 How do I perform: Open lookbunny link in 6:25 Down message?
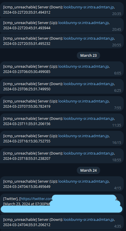click(x=89, y=84)
